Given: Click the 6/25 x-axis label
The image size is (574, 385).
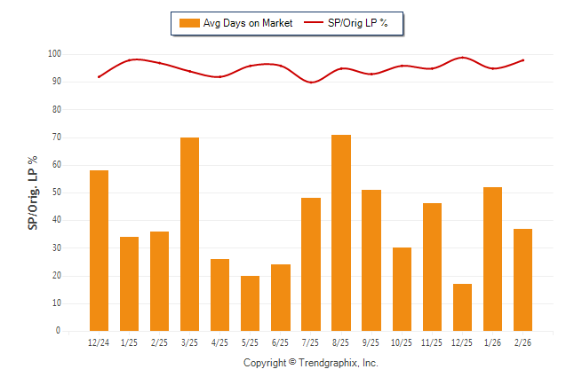Looking at the screenshot, I should click(280, 342).
